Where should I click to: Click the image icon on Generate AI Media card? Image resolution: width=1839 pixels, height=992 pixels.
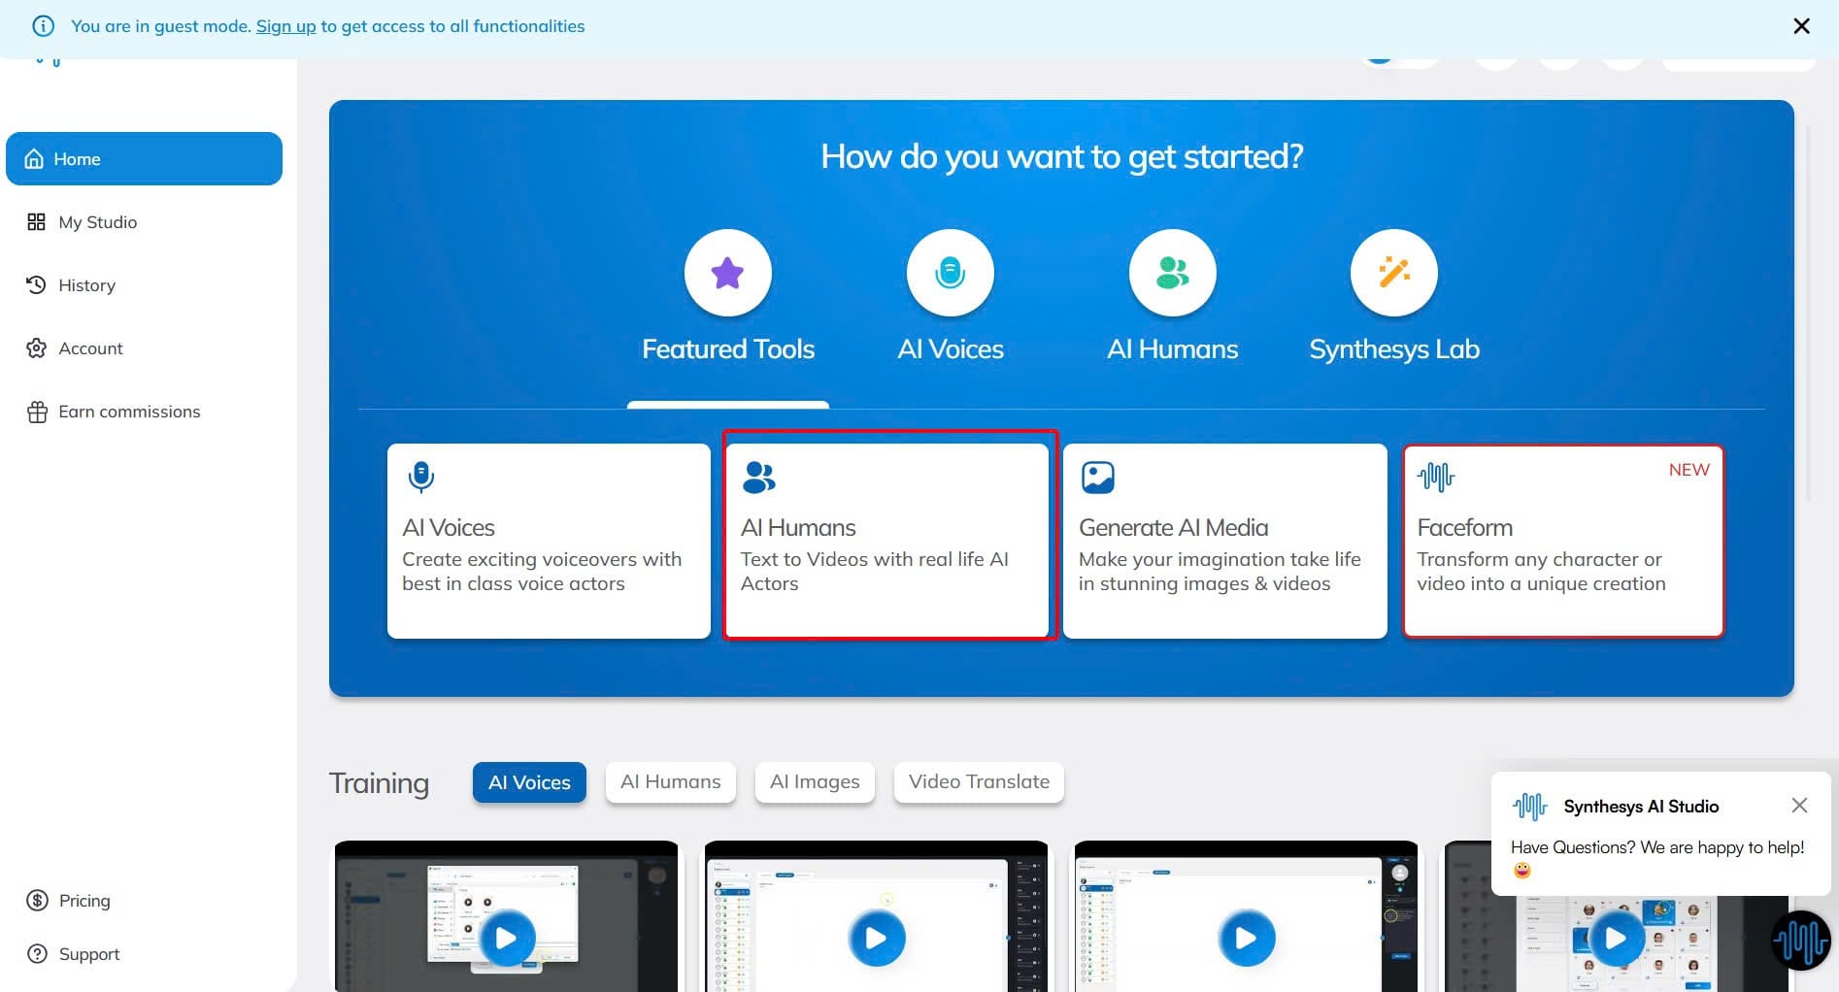tap(1098, 477)
